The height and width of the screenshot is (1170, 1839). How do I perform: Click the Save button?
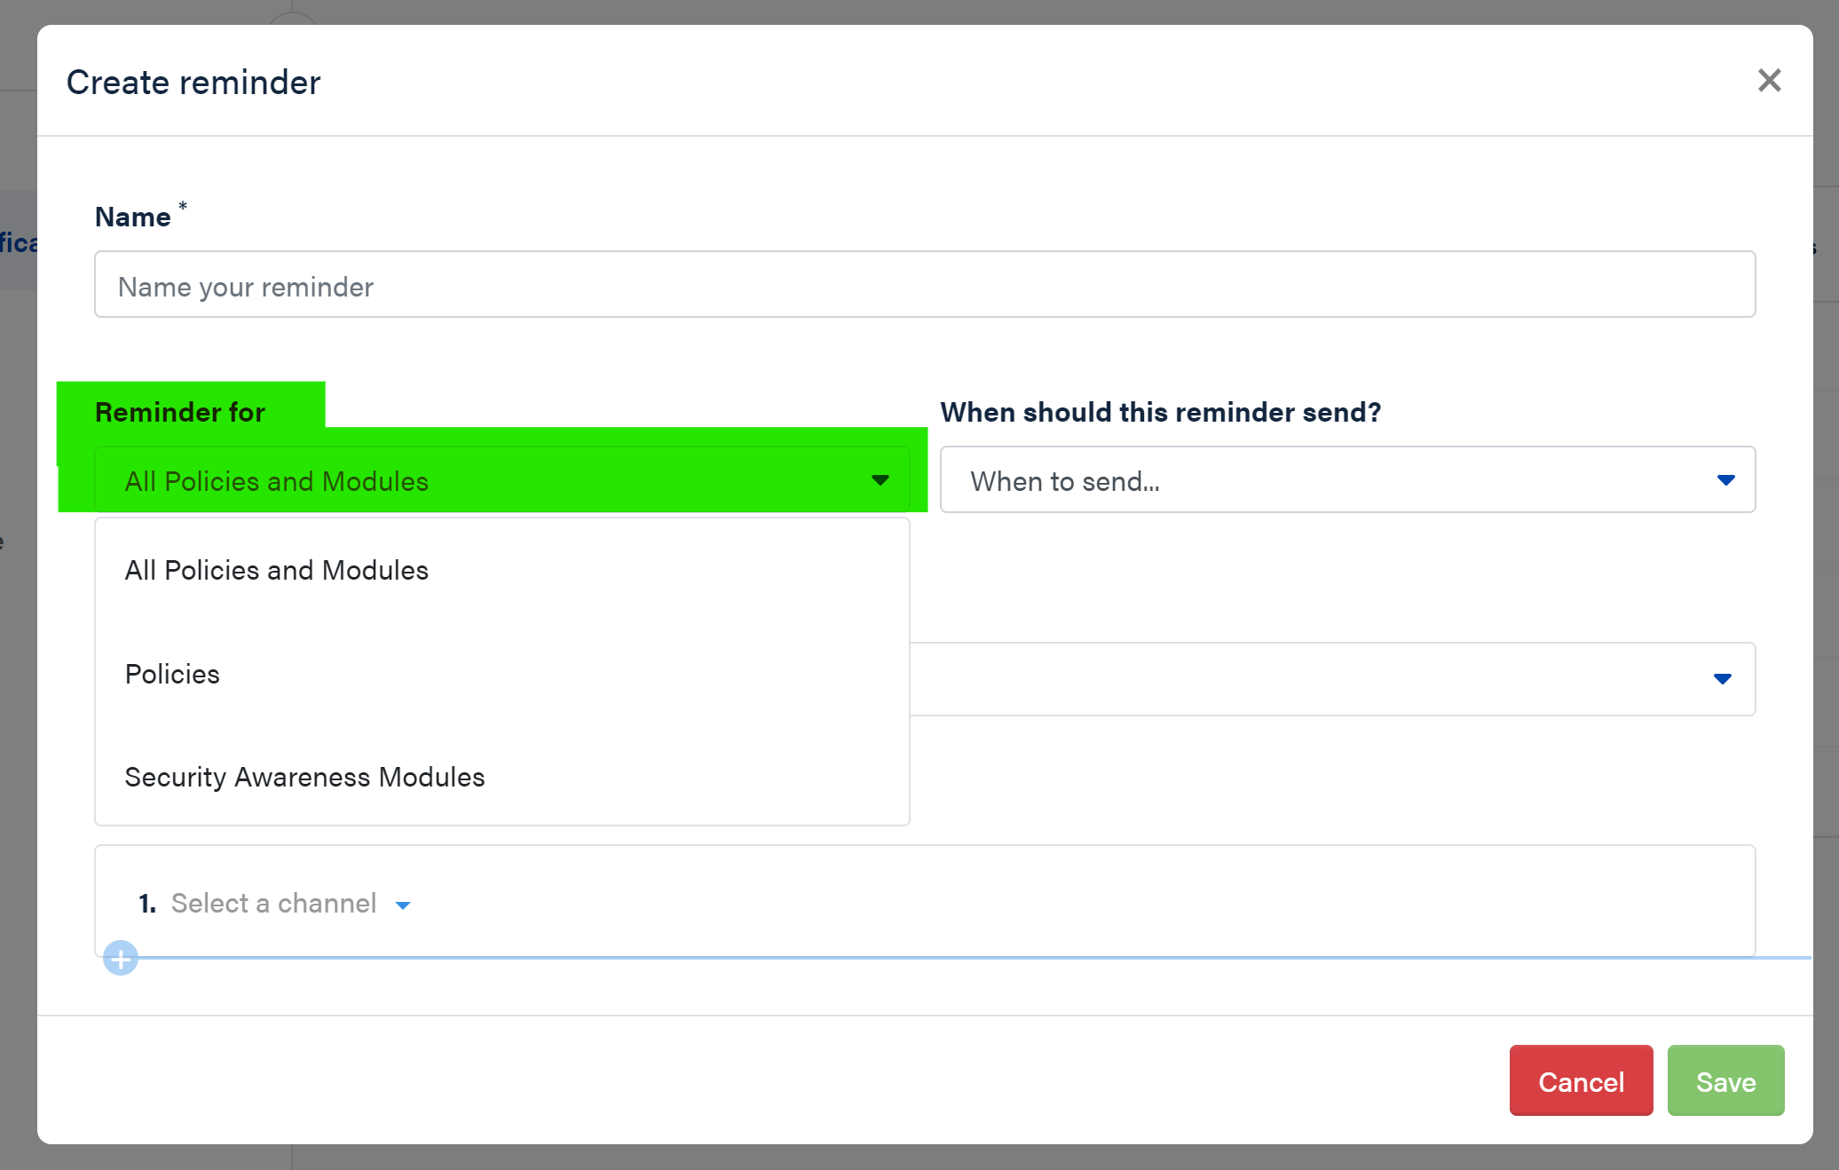click(1725, 1081)
